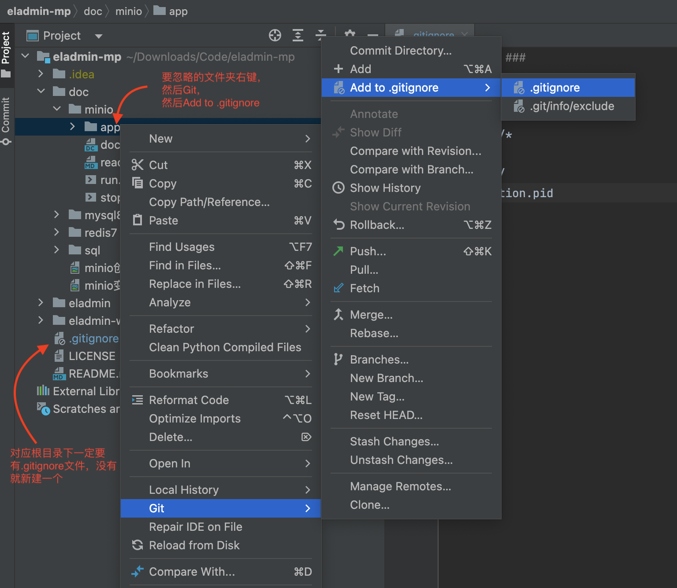Open the Project panel settings gear
Screen dimensions: 677x588
pyautogui.click(x=350, y=34)
